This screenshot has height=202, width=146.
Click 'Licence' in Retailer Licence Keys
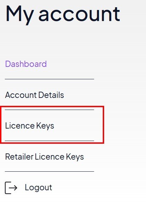tap(49, 157)
